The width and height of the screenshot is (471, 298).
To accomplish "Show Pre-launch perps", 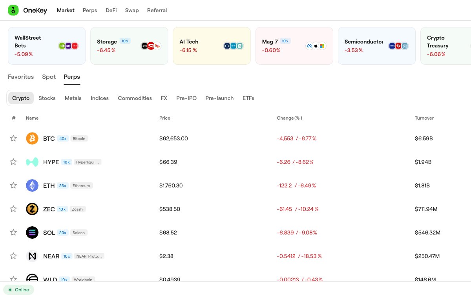I will [219, 98].
